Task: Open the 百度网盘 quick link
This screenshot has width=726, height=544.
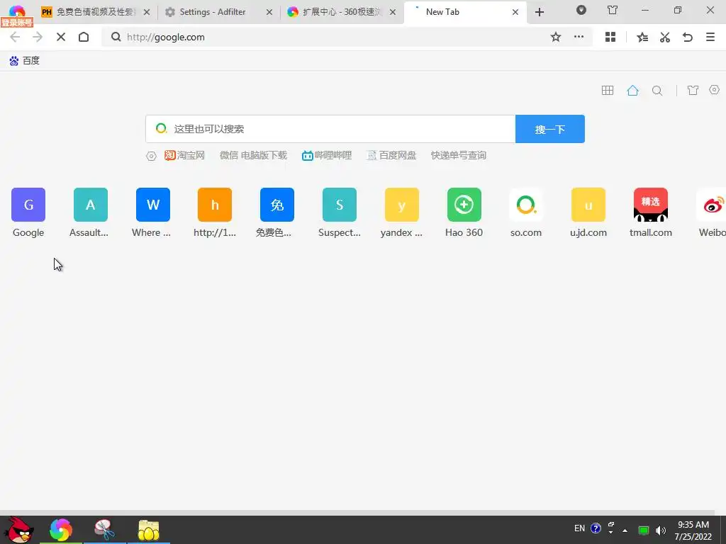Action: pos(391,155)
